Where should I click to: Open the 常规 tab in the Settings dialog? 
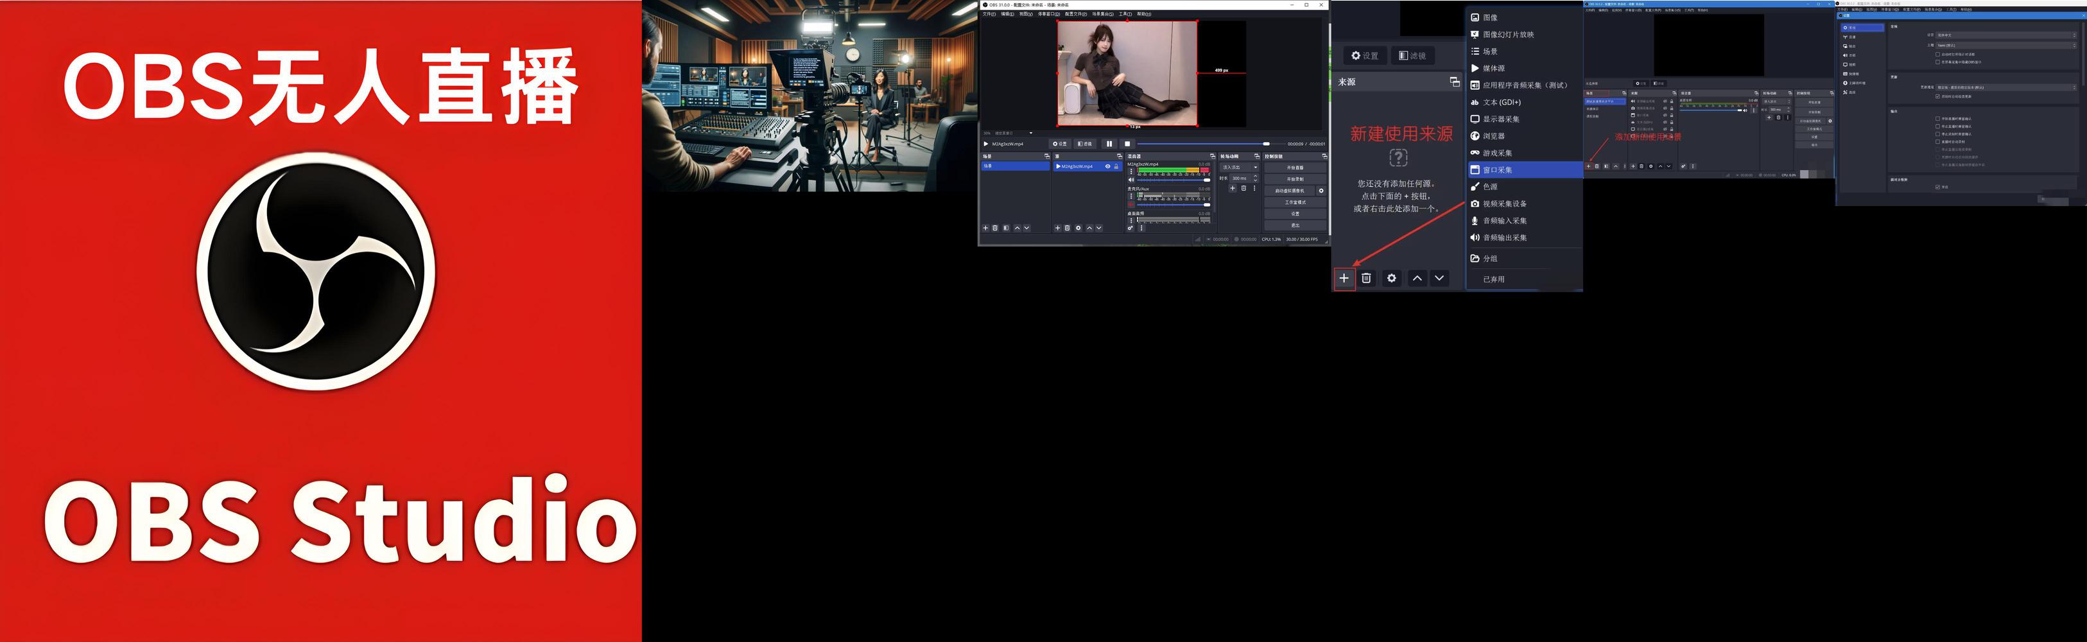[x=1864, y=28]
